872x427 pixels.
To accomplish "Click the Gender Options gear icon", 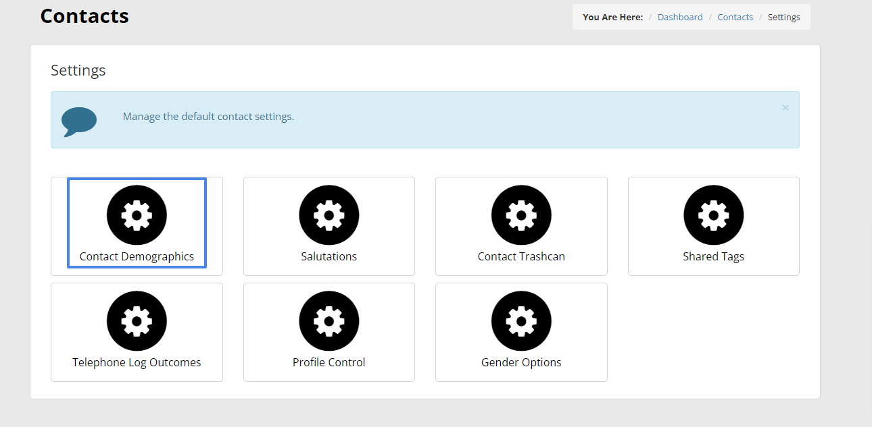I will tap(521, 321).
